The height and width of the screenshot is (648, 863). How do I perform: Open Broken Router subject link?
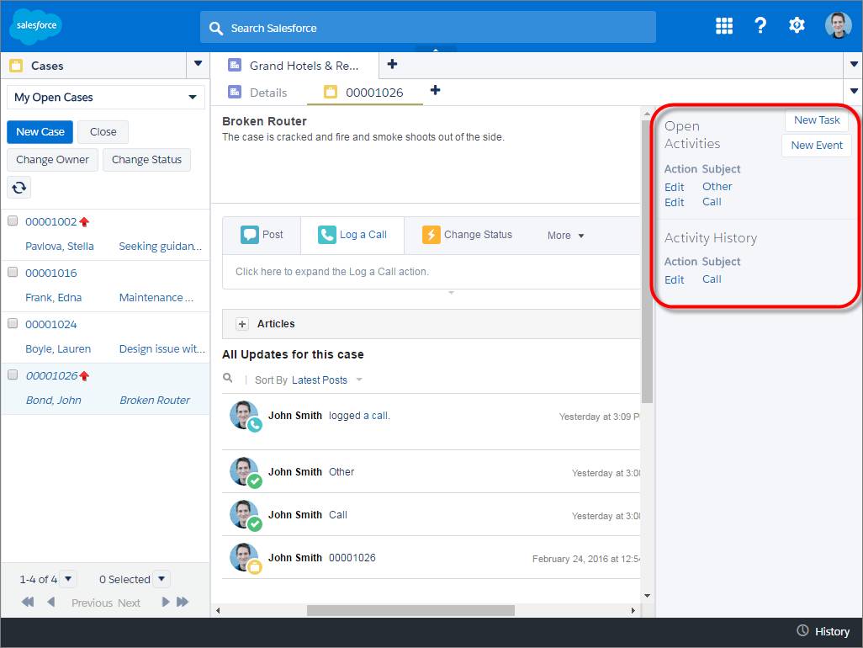pyautogui.click(x=155, y=401)
